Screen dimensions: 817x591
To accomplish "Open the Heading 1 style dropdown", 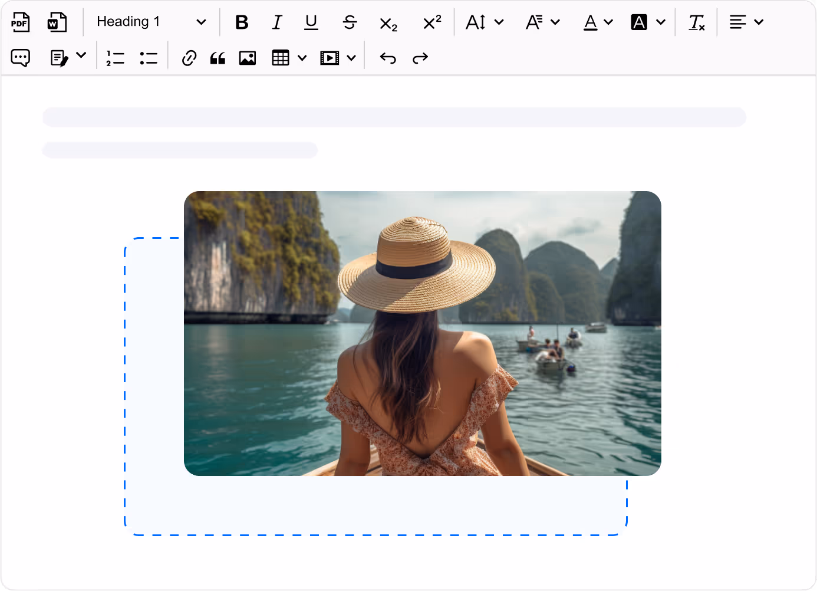I will point(151,22).
